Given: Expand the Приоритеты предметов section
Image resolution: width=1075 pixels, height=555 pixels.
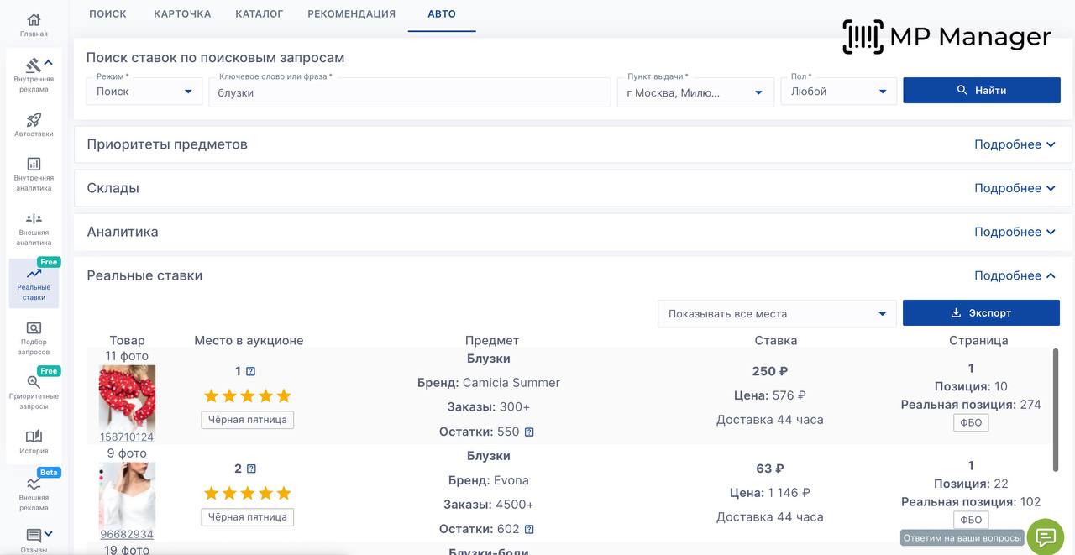Looking at the screenshot, I should pyautogui.click(x=1014, y=144).
